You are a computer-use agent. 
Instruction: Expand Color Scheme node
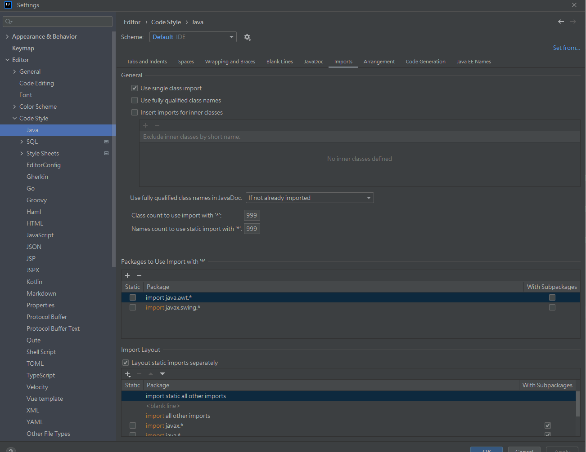pos(14,106)
